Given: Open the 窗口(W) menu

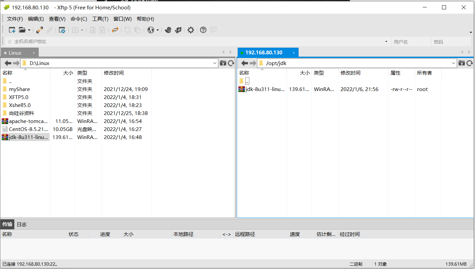Looking at the screenshot, I should coord(122,19).
